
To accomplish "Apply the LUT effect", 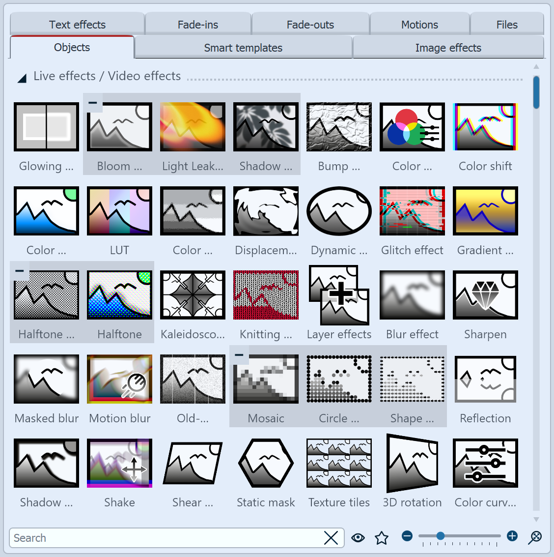I will pos(119,211).
